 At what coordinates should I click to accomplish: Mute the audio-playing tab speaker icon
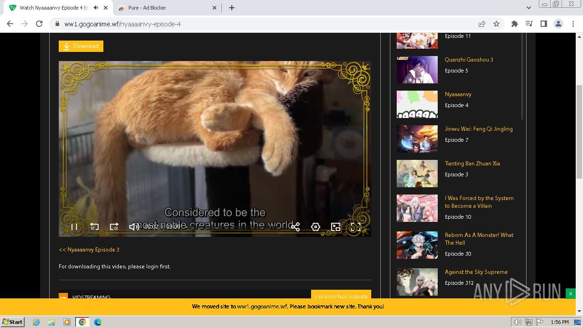(96, 8)
